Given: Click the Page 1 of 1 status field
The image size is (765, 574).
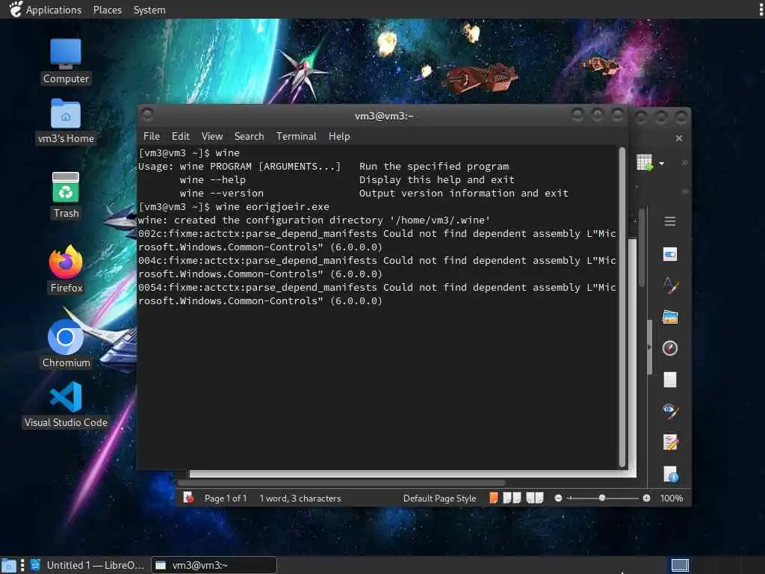Looking at the screenshot, I should pyautogui.click(x=226, y=499).
